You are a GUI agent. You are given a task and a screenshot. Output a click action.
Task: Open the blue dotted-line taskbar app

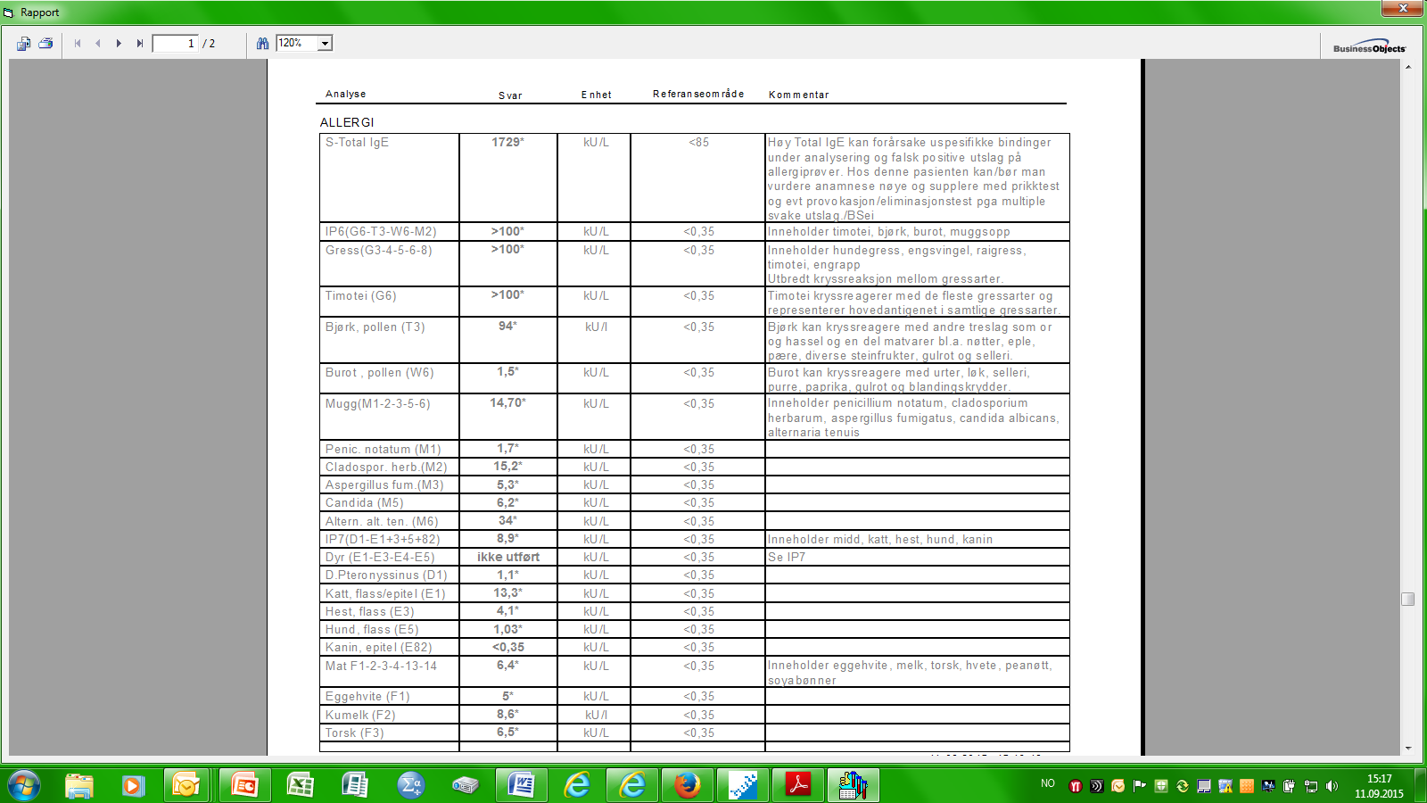coord(743,785)
